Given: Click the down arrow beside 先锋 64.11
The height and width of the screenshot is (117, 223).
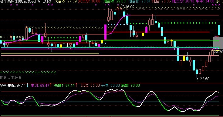Looking at the screenshot, I should point(27,86).
